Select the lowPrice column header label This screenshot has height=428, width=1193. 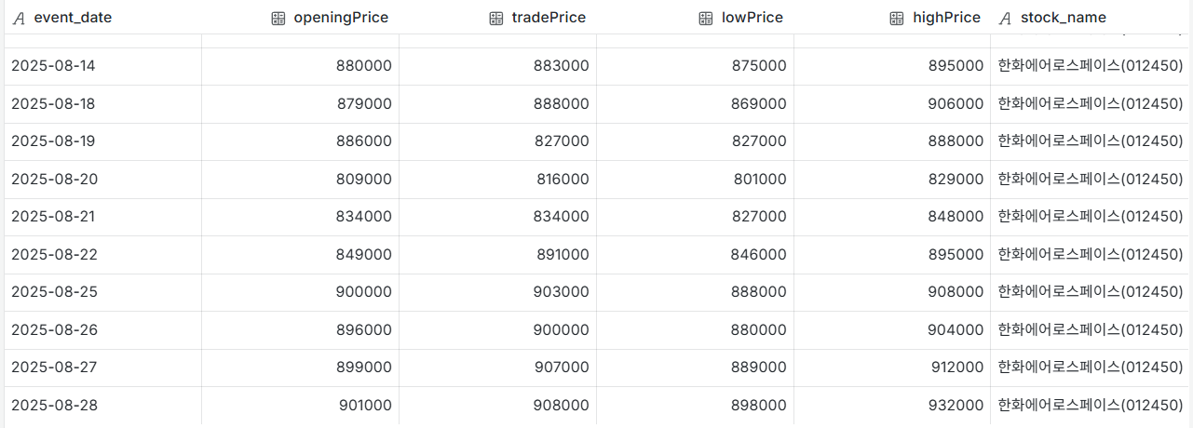(752, 18)
